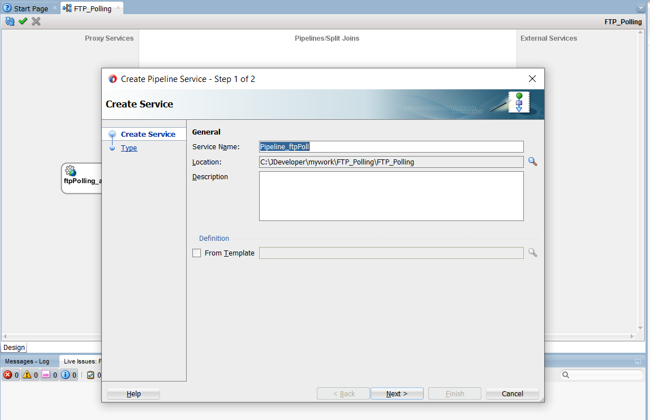Toggle the red error issues filter

point(11,375)
